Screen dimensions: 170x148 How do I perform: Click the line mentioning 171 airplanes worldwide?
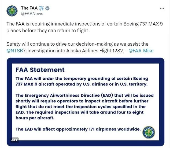(x=78, y=129)
